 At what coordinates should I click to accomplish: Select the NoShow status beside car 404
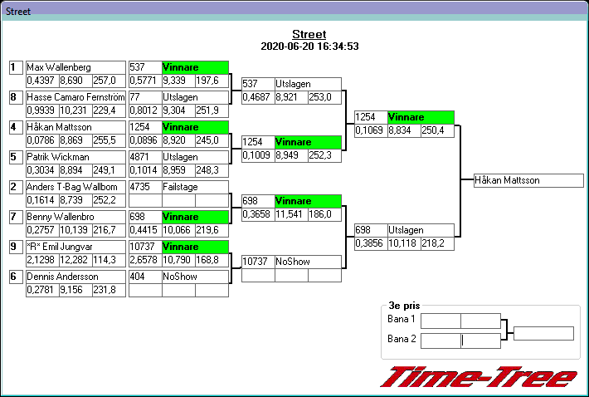click(x=194, y=277)
